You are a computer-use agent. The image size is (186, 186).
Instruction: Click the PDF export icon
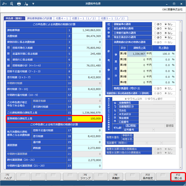click(26, 4)
